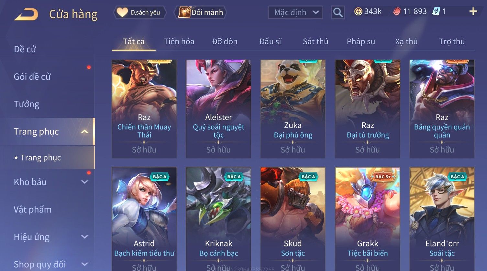Screen dimensions: 487x271
Task: Open Đổi mảnh chest exchange
Action: tap(201, 13)
